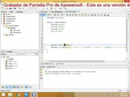
Task: Click tutorial.Carro breadcrumb below editor
Action: click(x=47, y=64)
